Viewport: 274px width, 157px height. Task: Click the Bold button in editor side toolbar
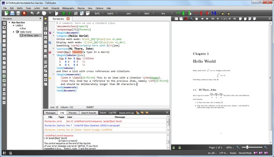tap(45, 29)
